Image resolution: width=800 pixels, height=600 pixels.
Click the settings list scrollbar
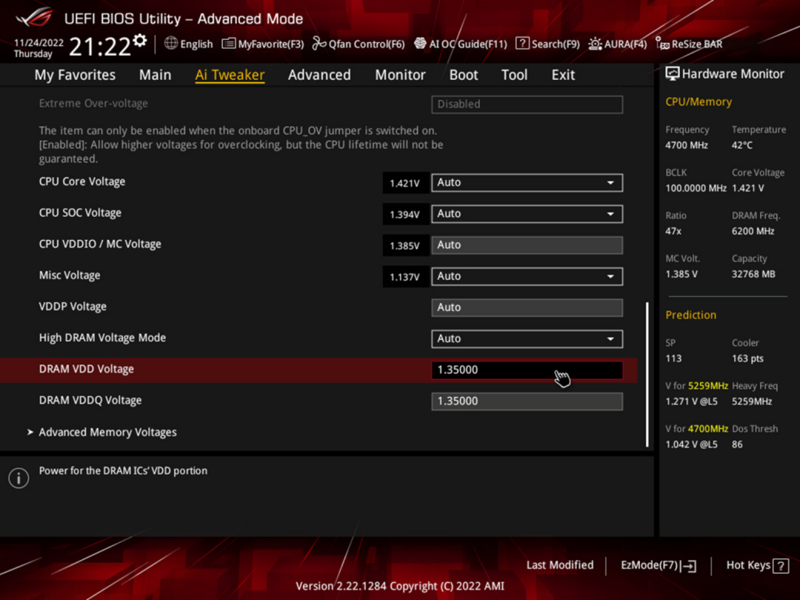pyautogui.click(x=647, y=375)
